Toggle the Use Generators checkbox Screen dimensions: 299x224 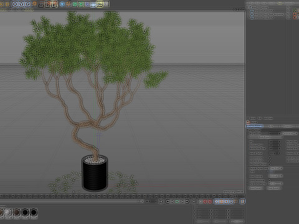pos(270,161)
